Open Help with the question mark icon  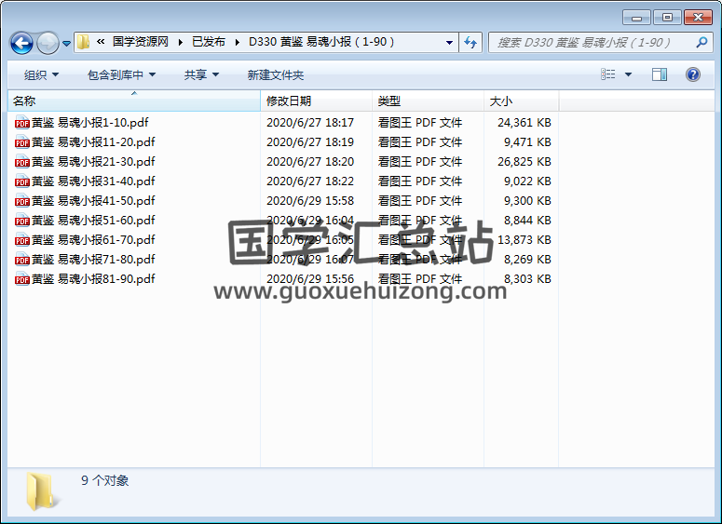click(692, 74)
